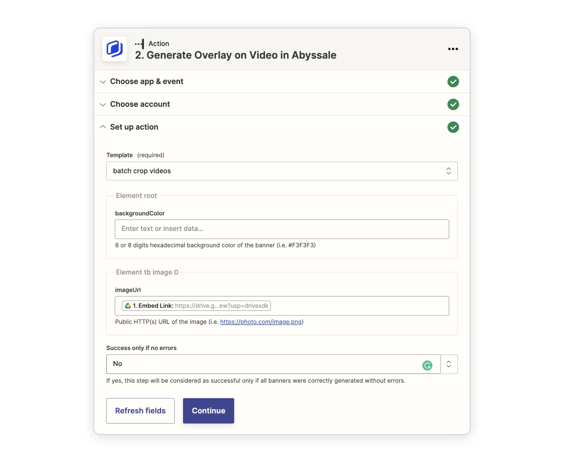Open the Success only if no errors dropdown arrows
This screenshot has height=463, width=564.
coord(449,364)
